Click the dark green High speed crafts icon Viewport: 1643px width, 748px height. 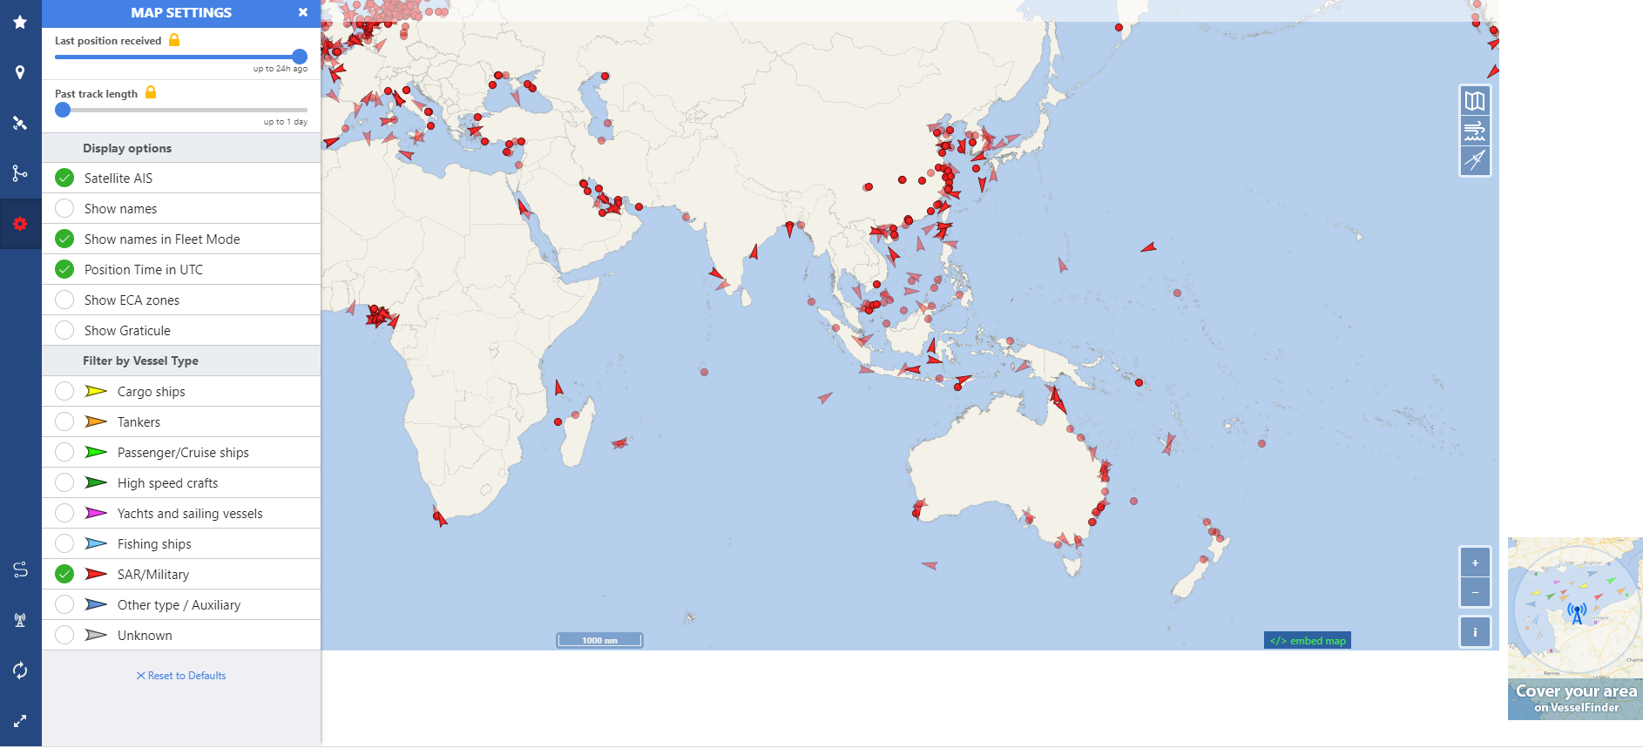pyautogui.click(x=96, y=482)
